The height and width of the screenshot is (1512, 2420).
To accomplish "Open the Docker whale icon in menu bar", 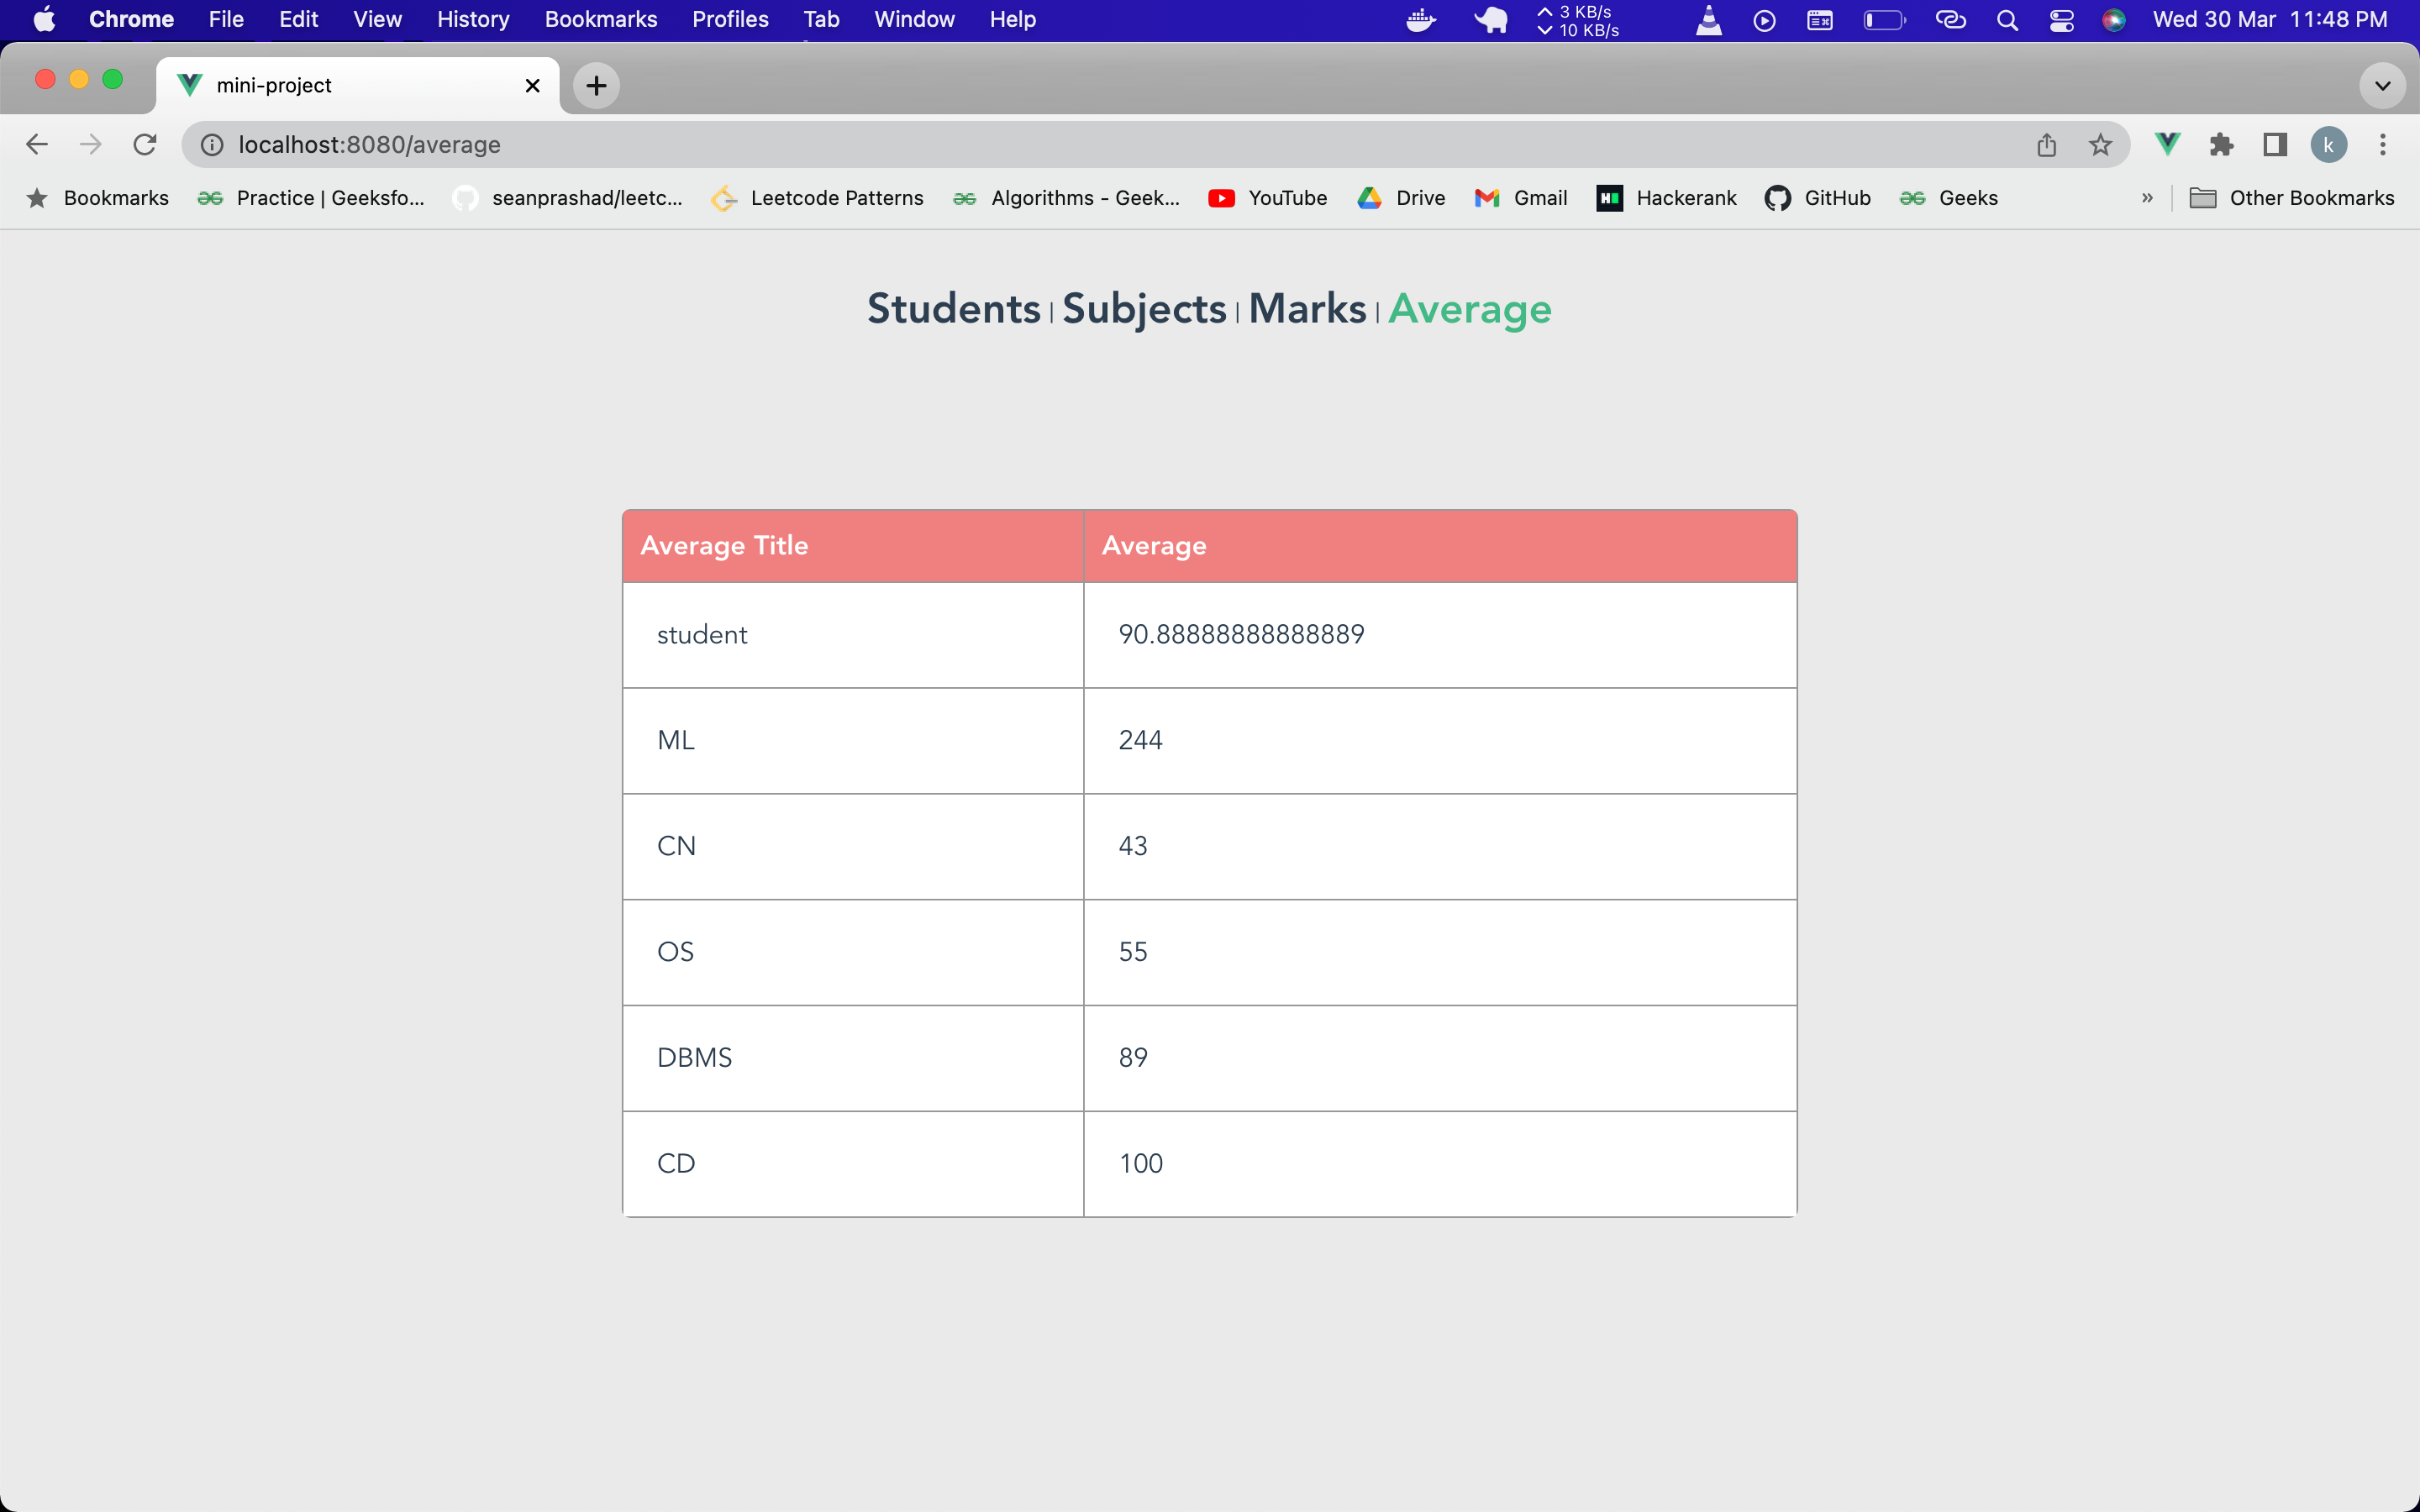I will coord(1420,20).
